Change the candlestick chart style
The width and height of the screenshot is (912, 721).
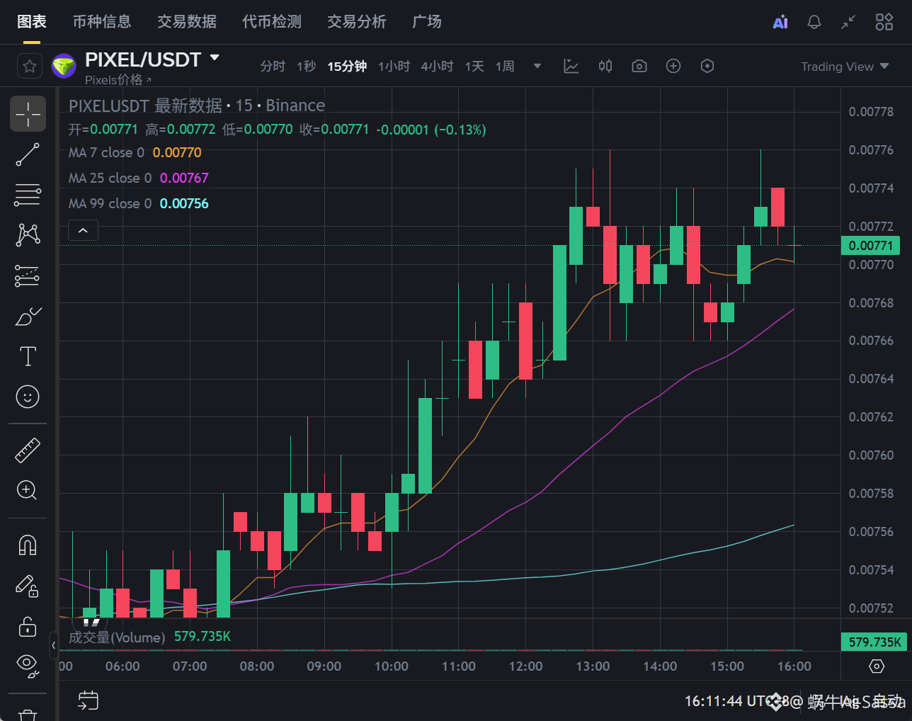coord(605,66)
